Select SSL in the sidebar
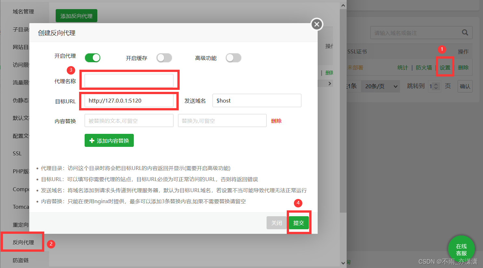The image size is (483, 268). point(17,153)
